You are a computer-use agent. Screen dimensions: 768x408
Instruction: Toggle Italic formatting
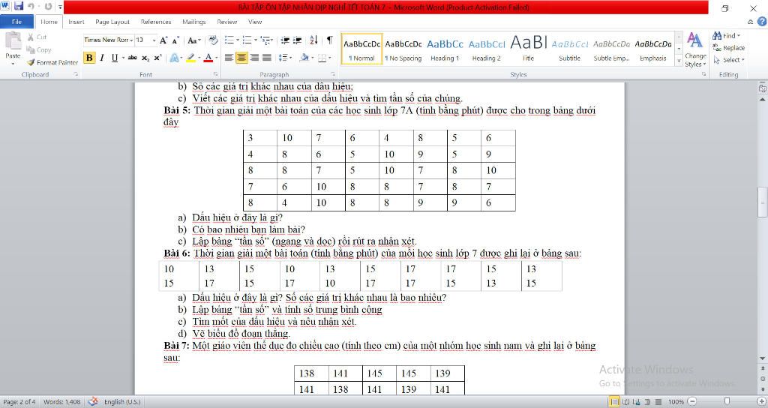(102, 58)
